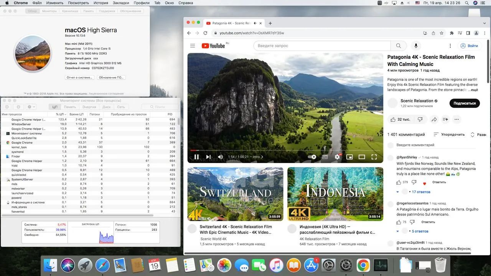Toggle Chrome side panel

[468, 33]
